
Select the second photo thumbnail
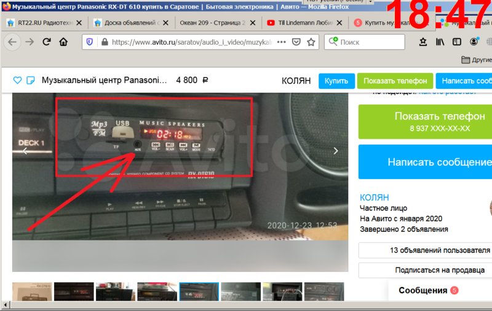click(74, 291)
